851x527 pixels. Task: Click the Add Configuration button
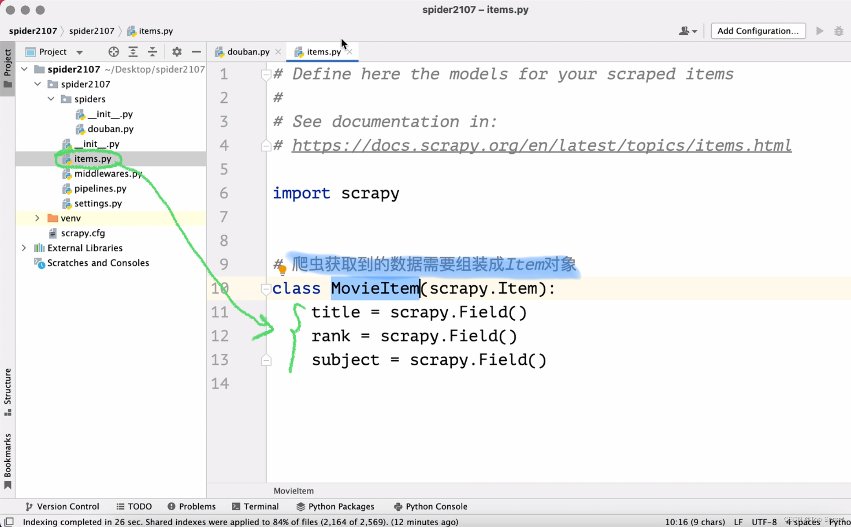pos(758,31)
